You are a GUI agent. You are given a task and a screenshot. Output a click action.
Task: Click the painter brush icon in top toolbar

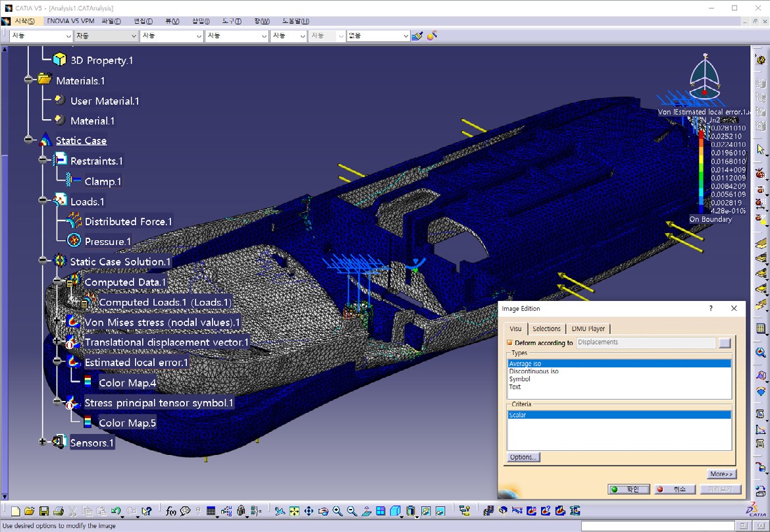[x=417, y=36]
